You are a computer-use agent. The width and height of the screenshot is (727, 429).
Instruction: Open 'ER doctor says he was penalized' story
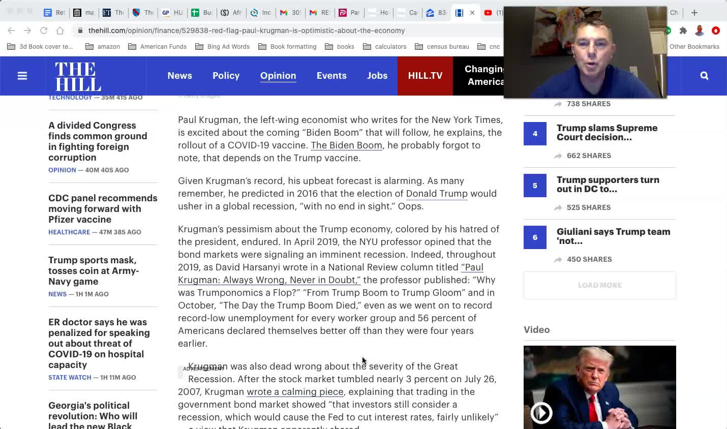[x=99, y=344]
